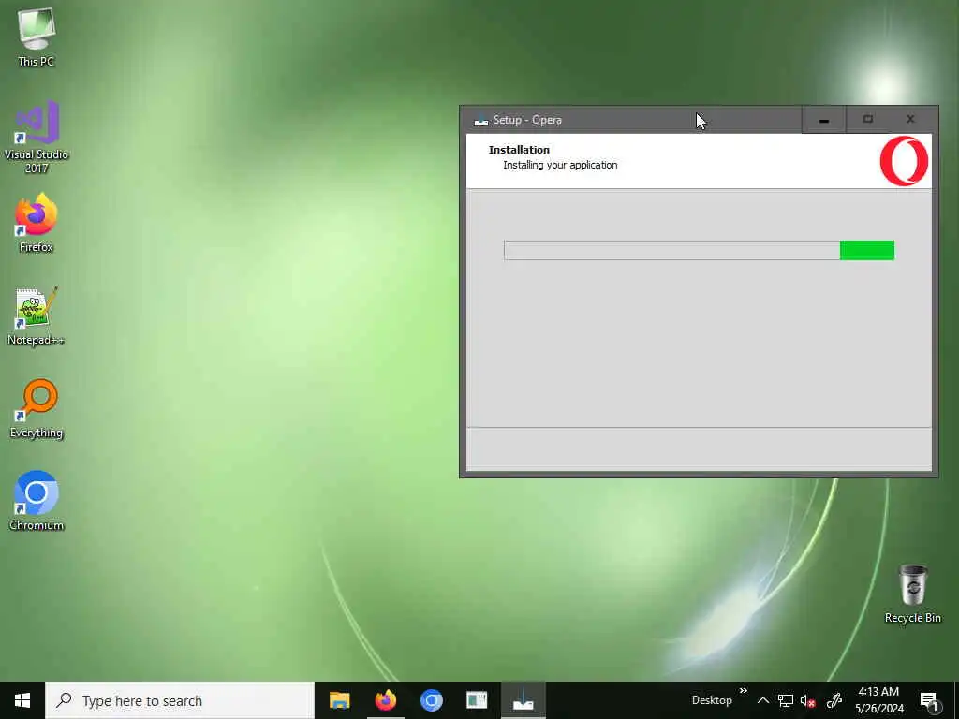959x719 pixels.
Task: Close the Setup - Opera window
Action: pyautogui.click(x=910, y=120)
